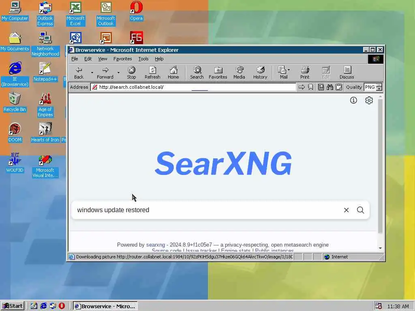Open the Favorites menu
415x311 pixels.
click(122, 59)
